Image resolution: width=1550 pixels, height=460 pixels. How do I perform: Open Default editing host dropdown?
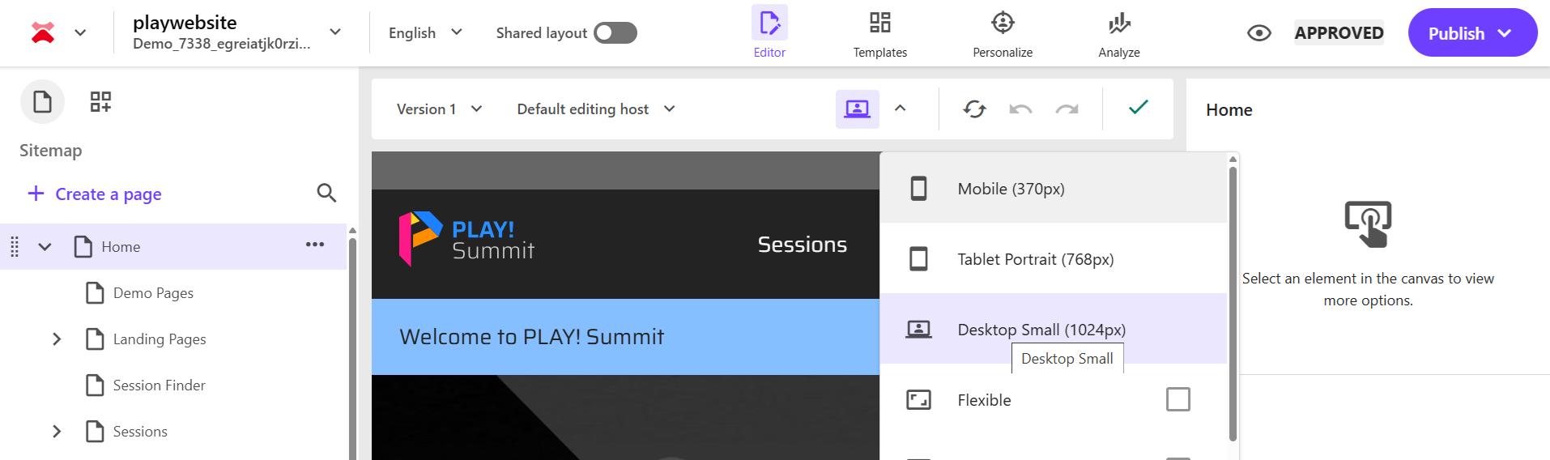point(595,109)
